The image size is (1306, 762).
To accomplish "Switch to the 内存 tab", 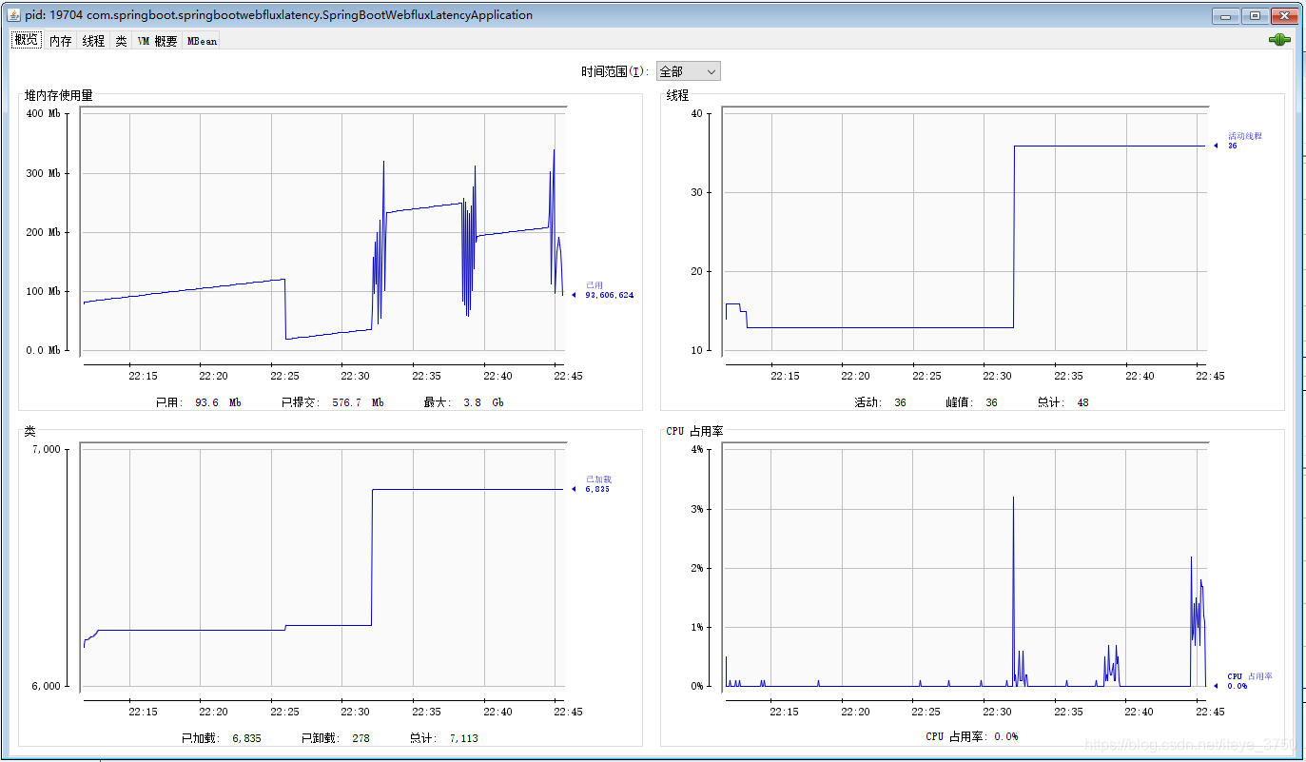I will [x=60, y=41].
